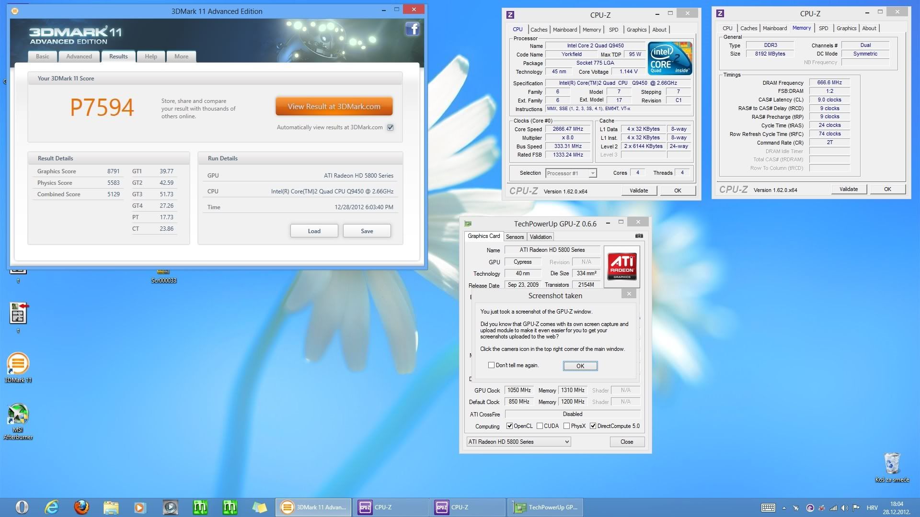The width and height of the screenshot is (920, 517).
Task: Click the network signal tray icon
Action: 833,507
